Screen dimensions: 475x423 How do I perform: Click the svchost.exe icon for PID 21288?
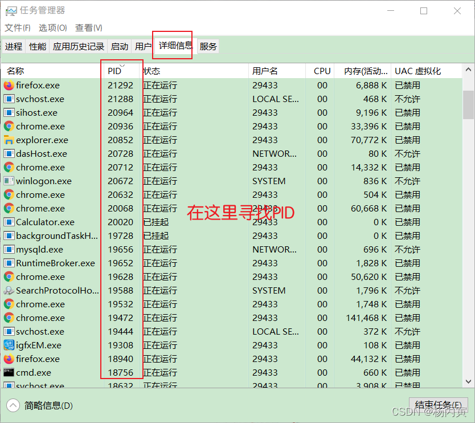(9, 99)
